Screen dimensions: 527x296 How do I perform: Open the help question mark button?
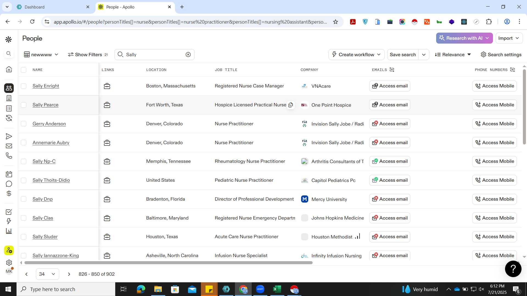click(513, 269)
